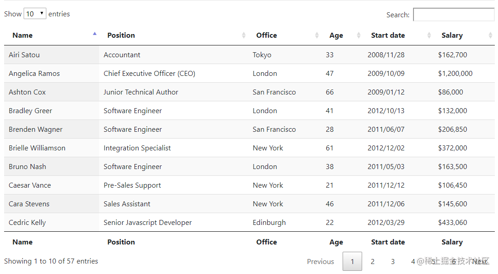Image resolution: width=498 pixels, height=274 pixels.
Task: Click the salary $433,060
Action: 453,223
